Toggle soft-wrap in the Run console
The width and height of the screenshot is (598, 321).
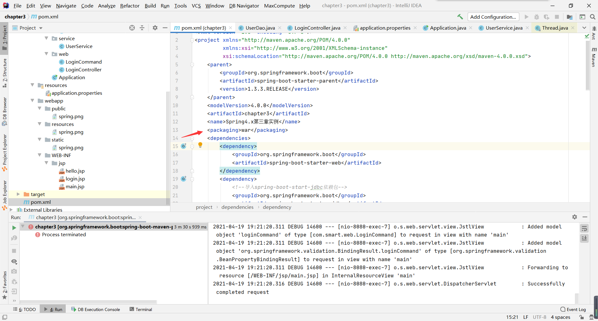coord(584,228)
